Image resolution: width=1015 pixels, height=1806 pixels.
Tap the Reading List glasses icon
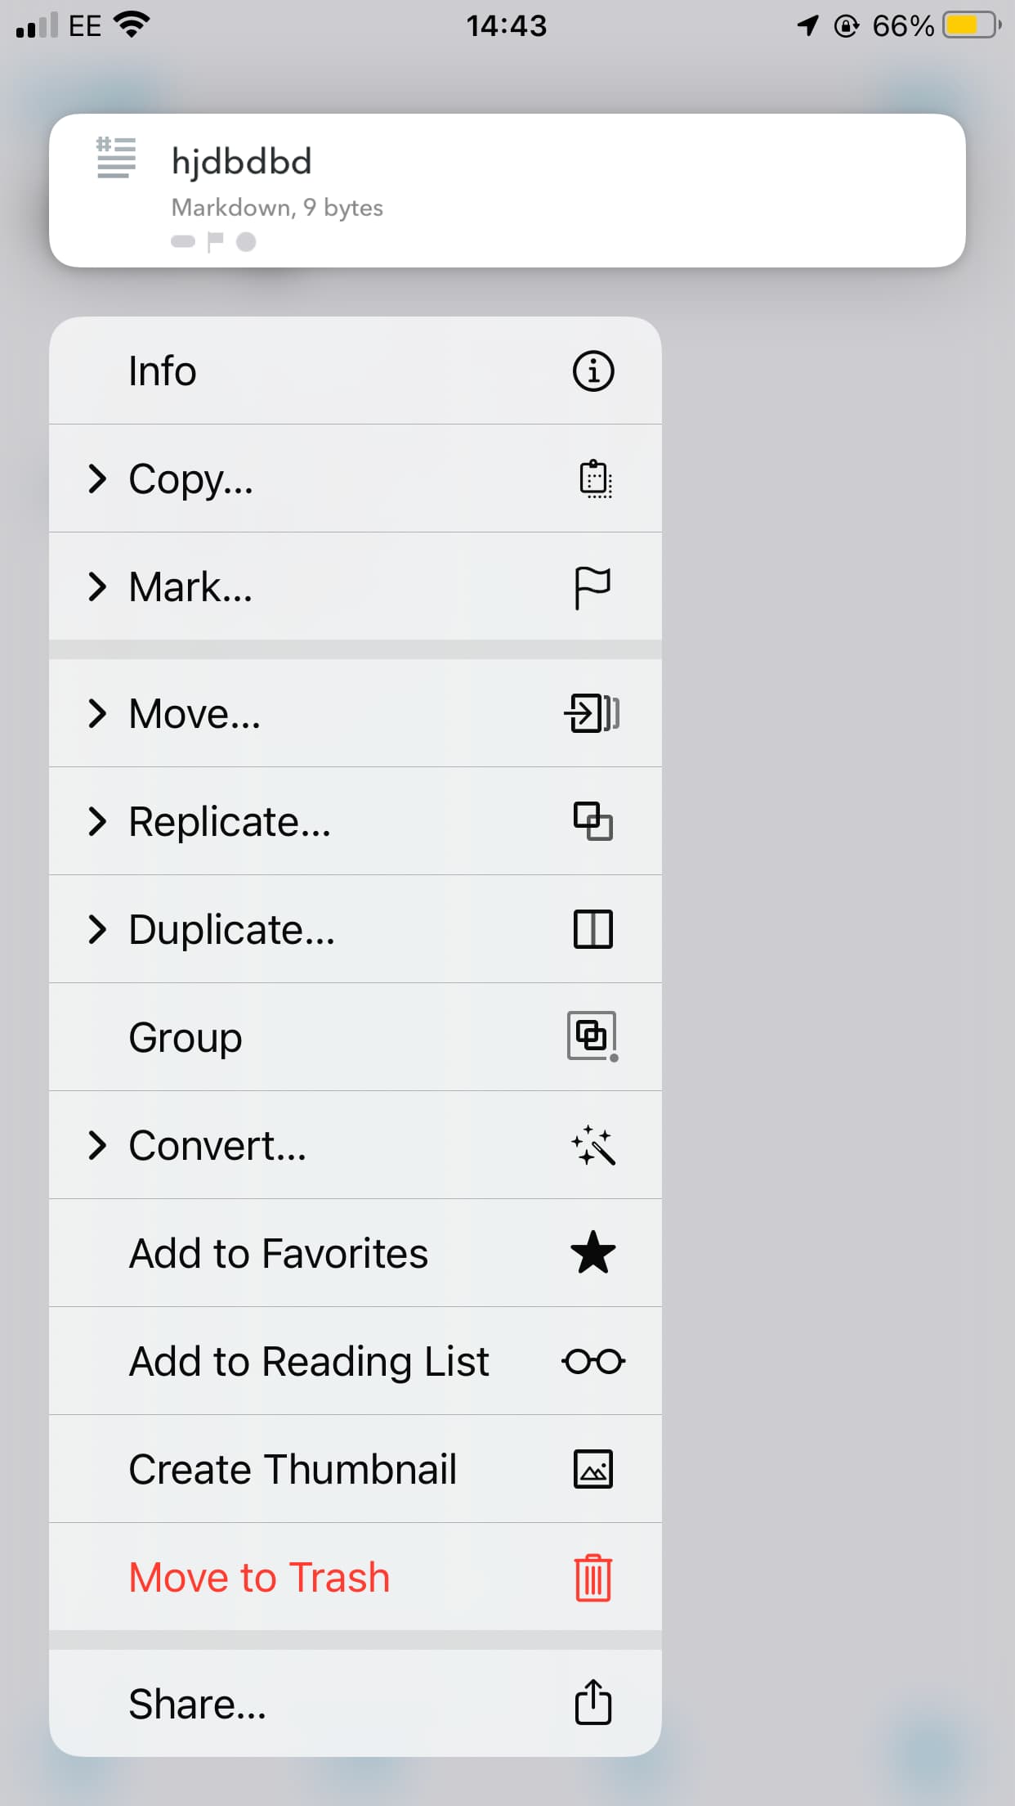click(593, 1361)
